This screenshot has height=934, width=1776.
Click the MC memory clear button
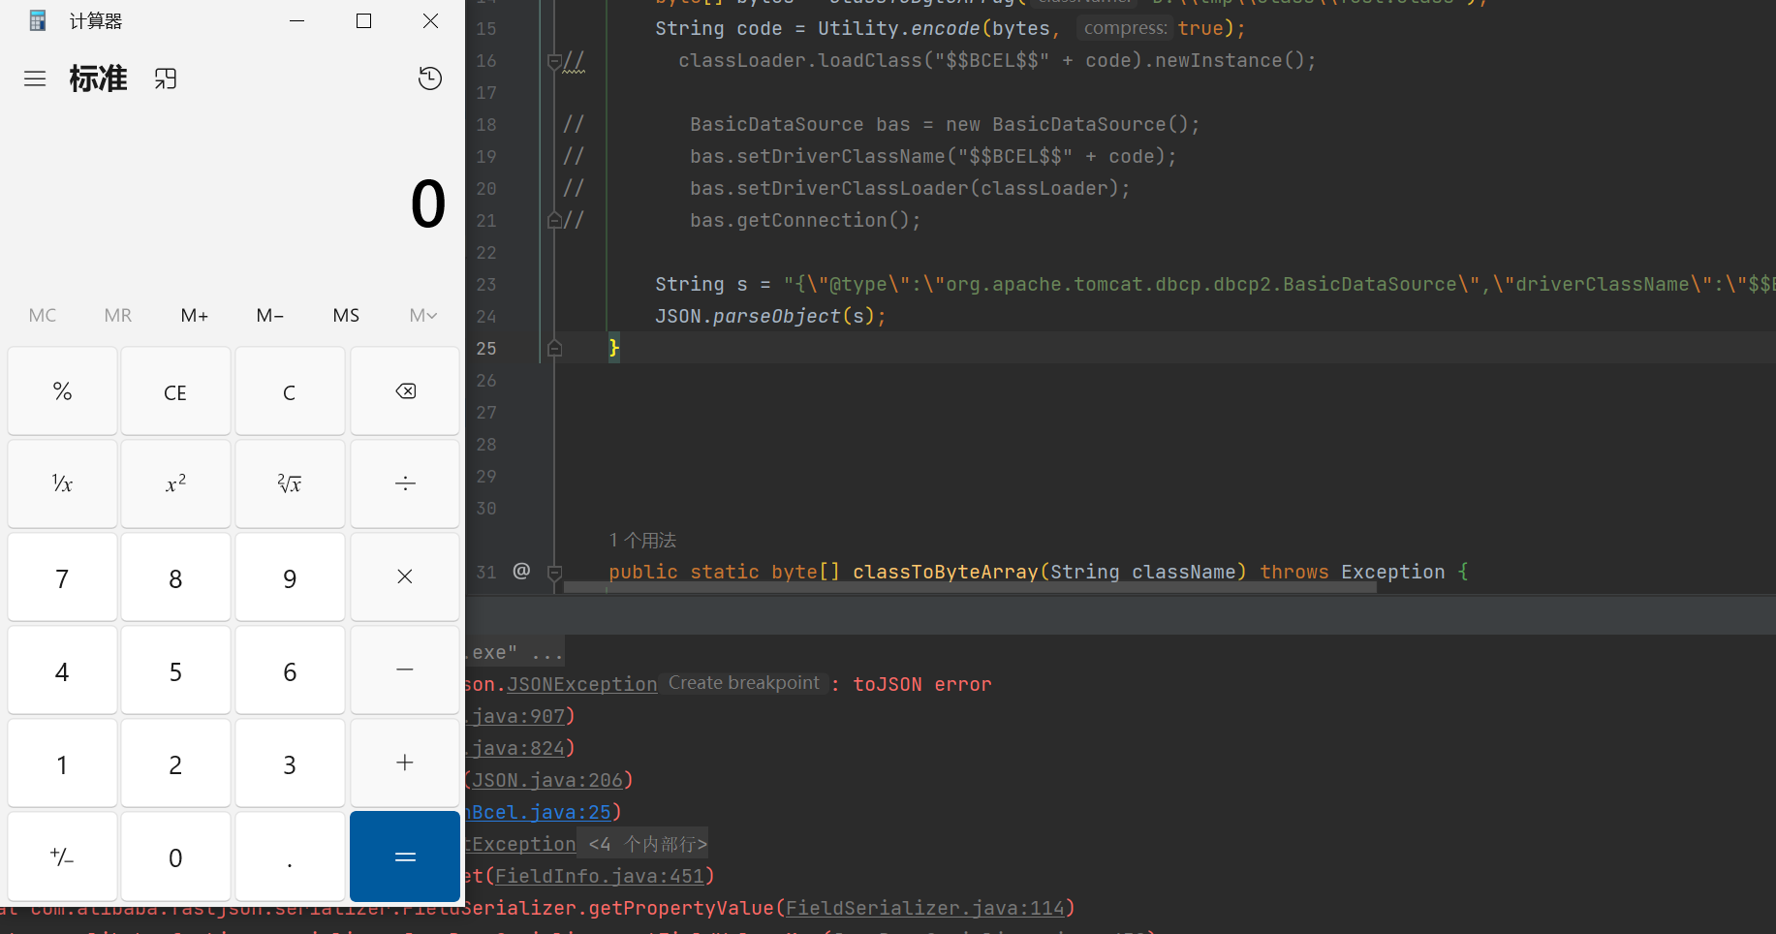tap(43, 315)
